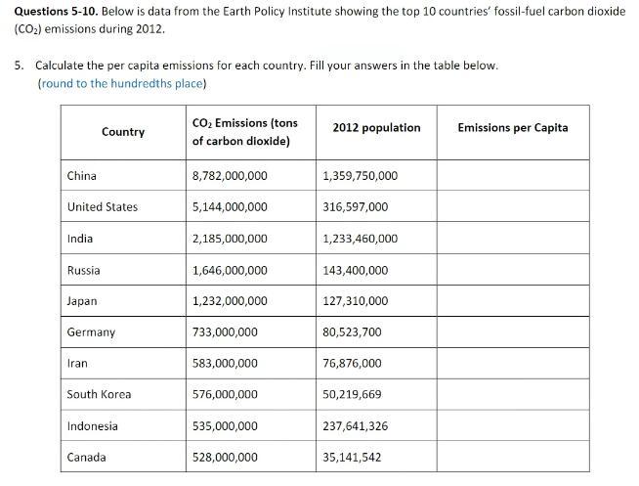Click the blue 'round to the hundredths place' text
Viewport: 639px width, 486px height.
click(x=122, y=83)
